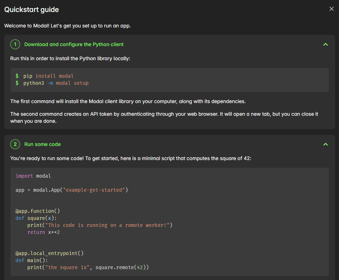Collapse the Run some code section chevron
The width and height of the screenshot is (339, 280).
click(325, 145)
